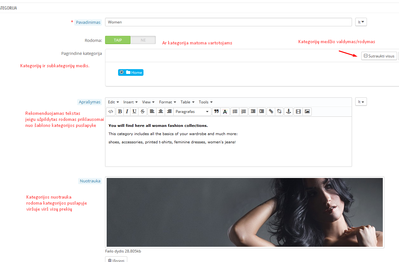This screenshot has width=399, height=262.
Task: Open the Table menu
Action: pyautogui.click(x=187, y=102)
